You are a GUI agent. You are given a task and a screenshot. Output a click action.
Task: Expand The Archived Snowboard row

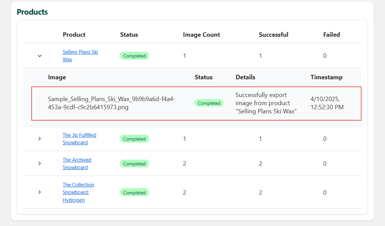tap(39, 164)
